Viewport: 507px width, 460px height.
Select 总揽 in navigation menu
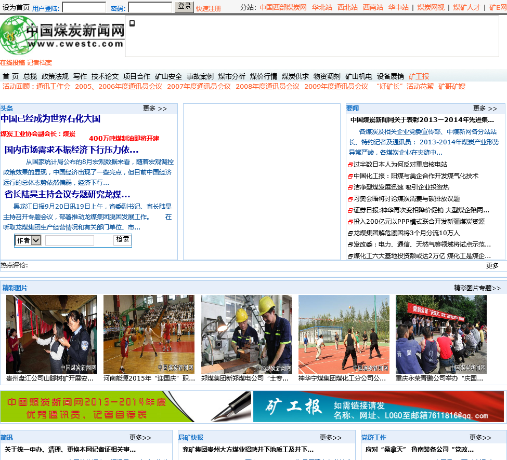coord(30,76)
